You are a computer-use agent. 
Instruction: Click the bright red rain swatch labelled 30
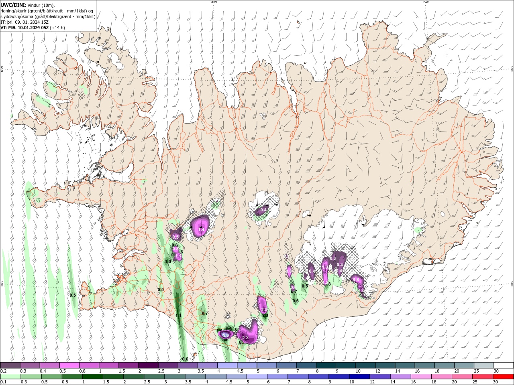click(x=503, y=377)
